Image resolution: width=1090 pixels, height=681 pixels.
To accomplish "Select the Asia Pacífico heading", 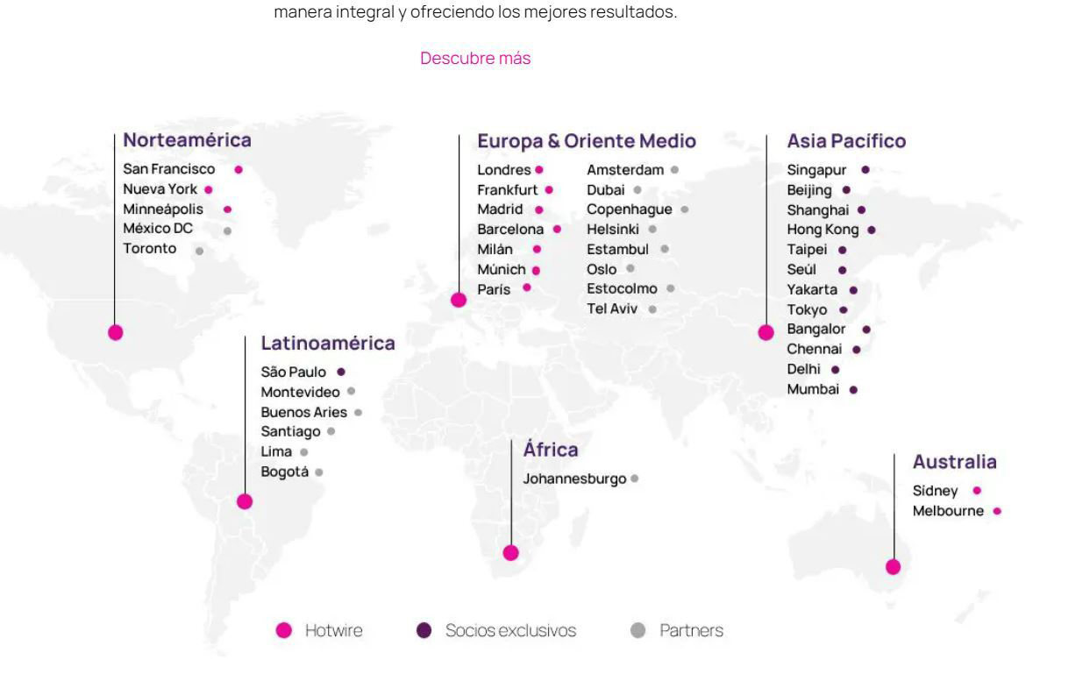I will (x=846, y=141).
